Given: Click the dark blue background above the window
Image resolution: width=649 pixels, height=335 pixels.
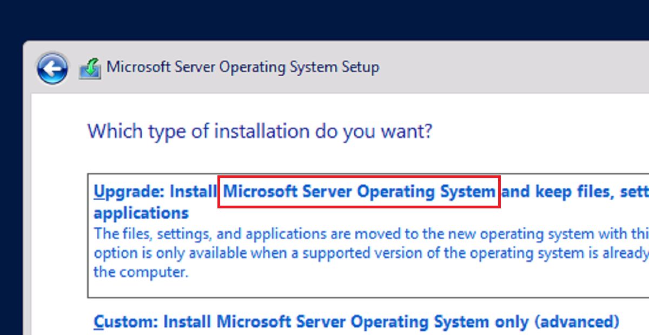Looking at the screenshot, I should pyautogui.click(x=325, y=19).
